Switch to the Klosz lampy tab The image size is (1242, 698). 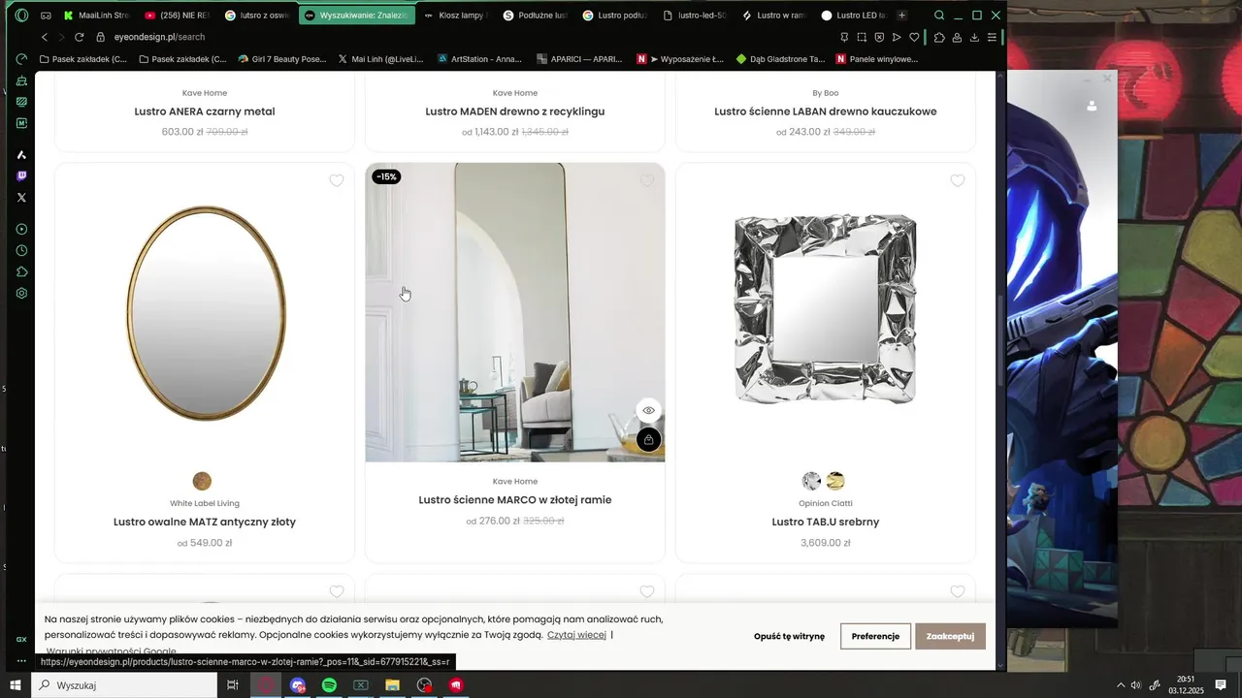coord(456,16)
